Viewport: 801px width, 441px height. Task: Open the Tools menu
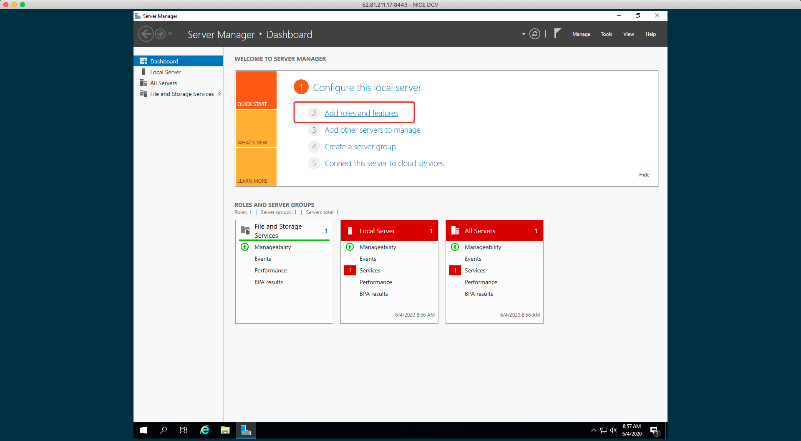point(606,34)
